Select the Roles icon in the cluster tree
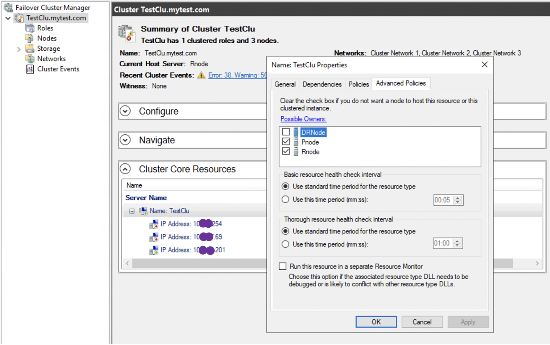Viewport: 550px width, 345px height. 30,28
